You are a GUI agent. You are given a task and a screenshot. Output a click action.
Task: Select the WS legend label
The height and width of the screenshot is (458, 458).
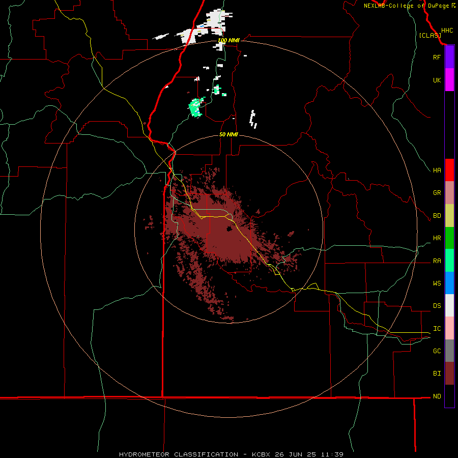tap(437, 283)
